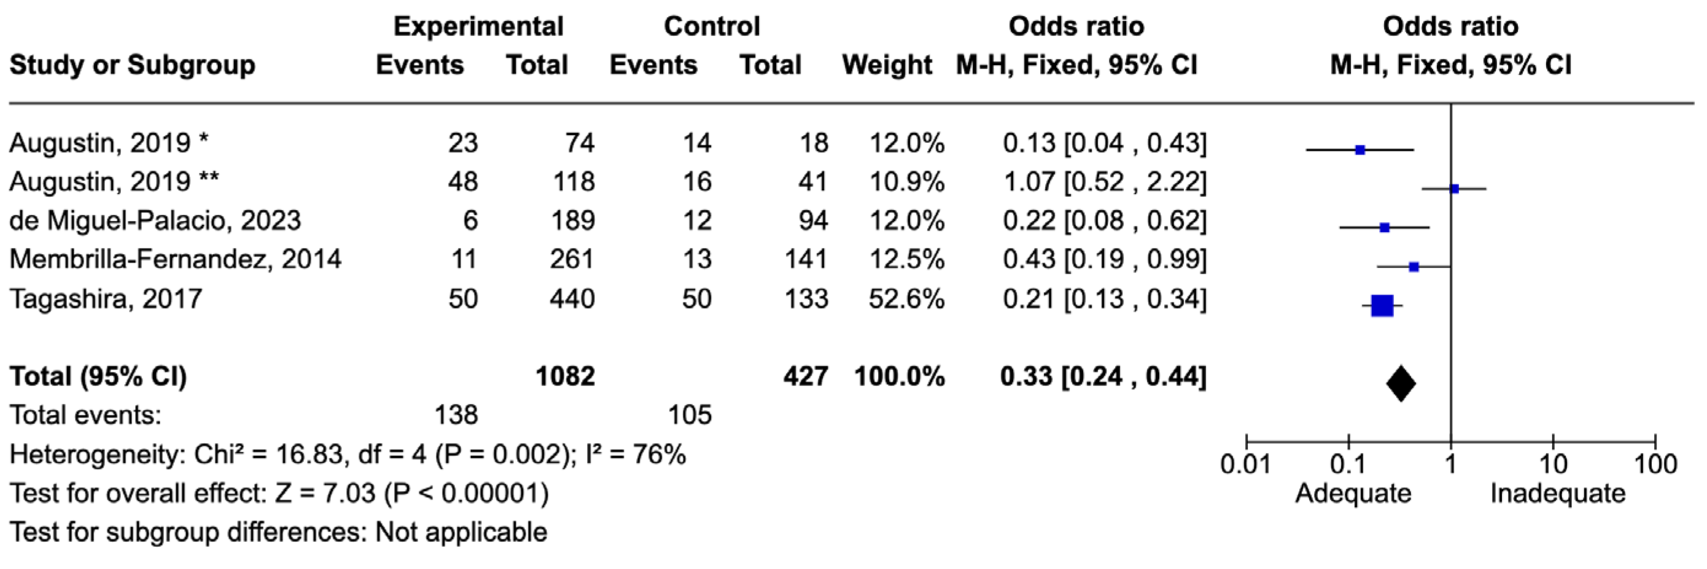Viewport: 1707px width, 569px height.
Task: Click the de Miguel-Palacio, 2023 row label
Action: click(155, 220)
